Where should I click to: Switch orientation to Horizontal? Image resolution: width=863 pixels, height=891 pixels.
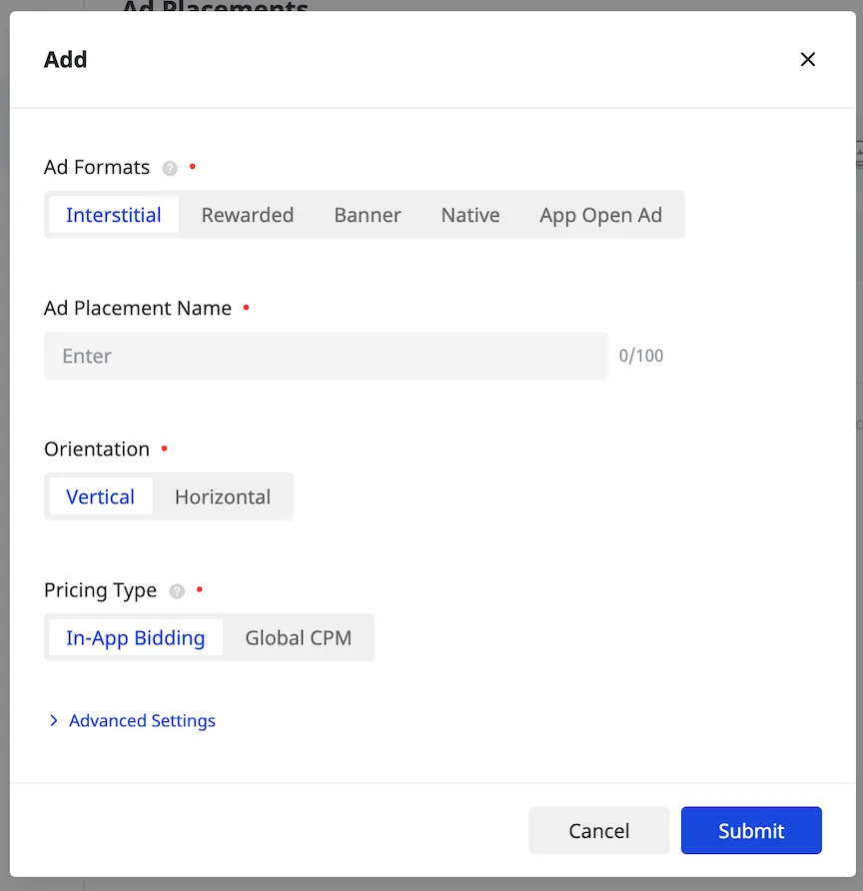click(222, 496)
